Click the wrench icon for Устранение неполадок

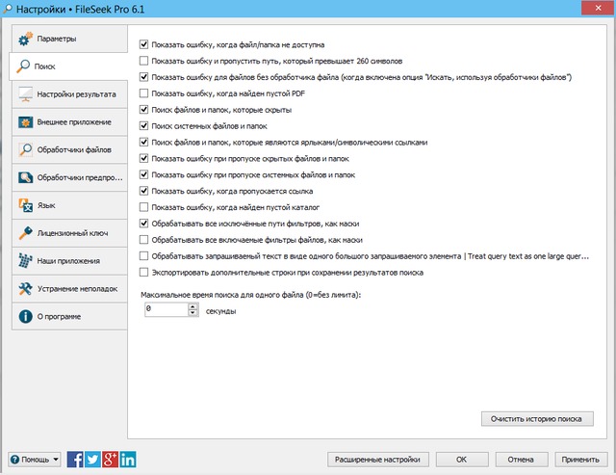pyautogui.click(x=26, y=289)
